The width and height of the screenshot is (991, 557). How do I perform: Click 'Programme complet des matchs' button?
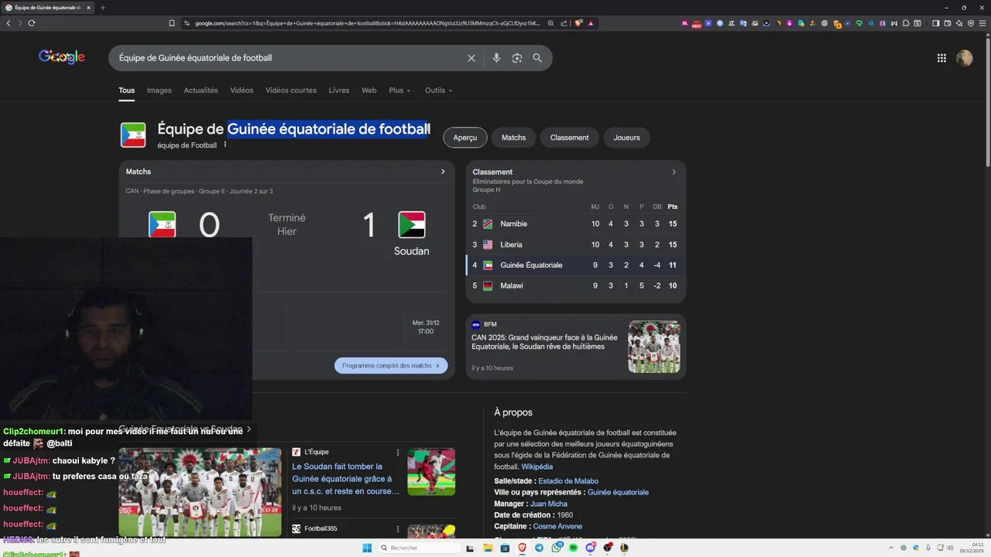pyautogui.click(x=391, y=366)
